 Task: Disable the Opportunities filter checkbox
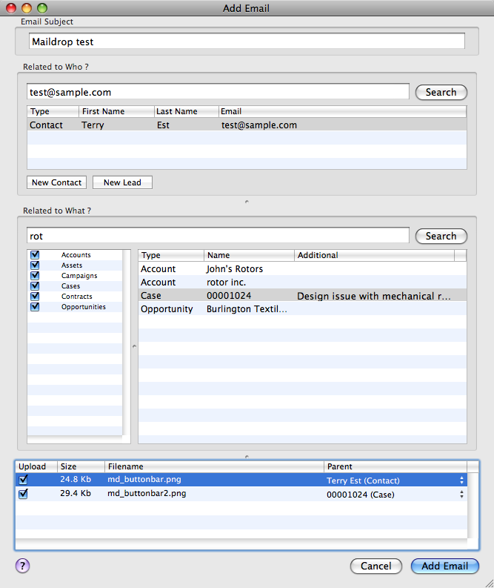pyautogui.click(x=35, y=306)
